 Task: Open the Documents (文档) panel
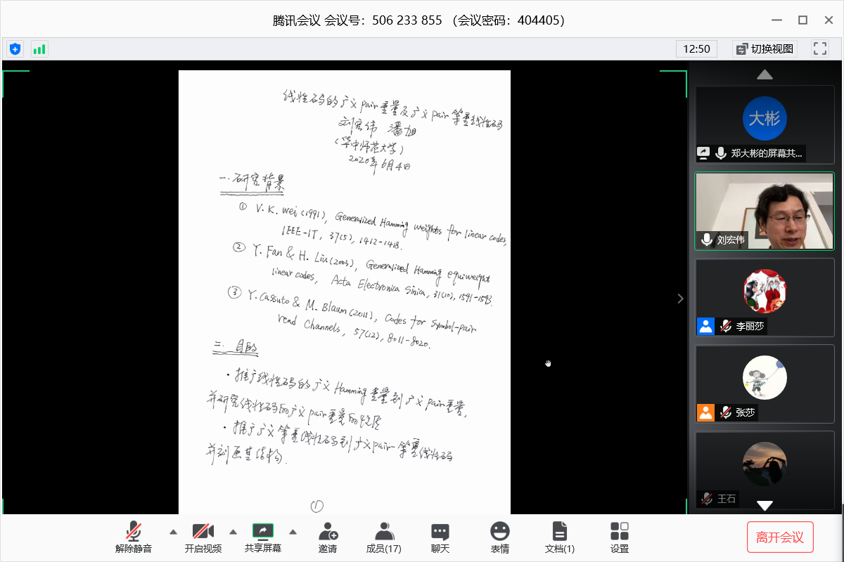point(560,537)
